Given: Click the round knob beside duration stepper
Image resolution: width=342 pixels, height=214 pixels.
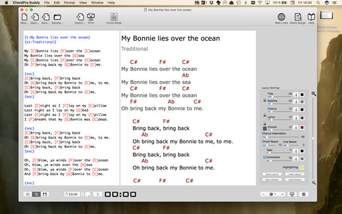Looking at the screenshot, I should click(x=88, y=194).
